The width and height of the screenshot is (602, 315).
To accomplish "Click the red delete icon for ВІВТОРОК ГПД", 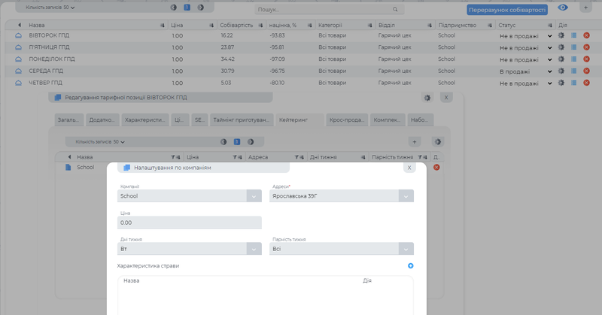I will coord(586,36).
